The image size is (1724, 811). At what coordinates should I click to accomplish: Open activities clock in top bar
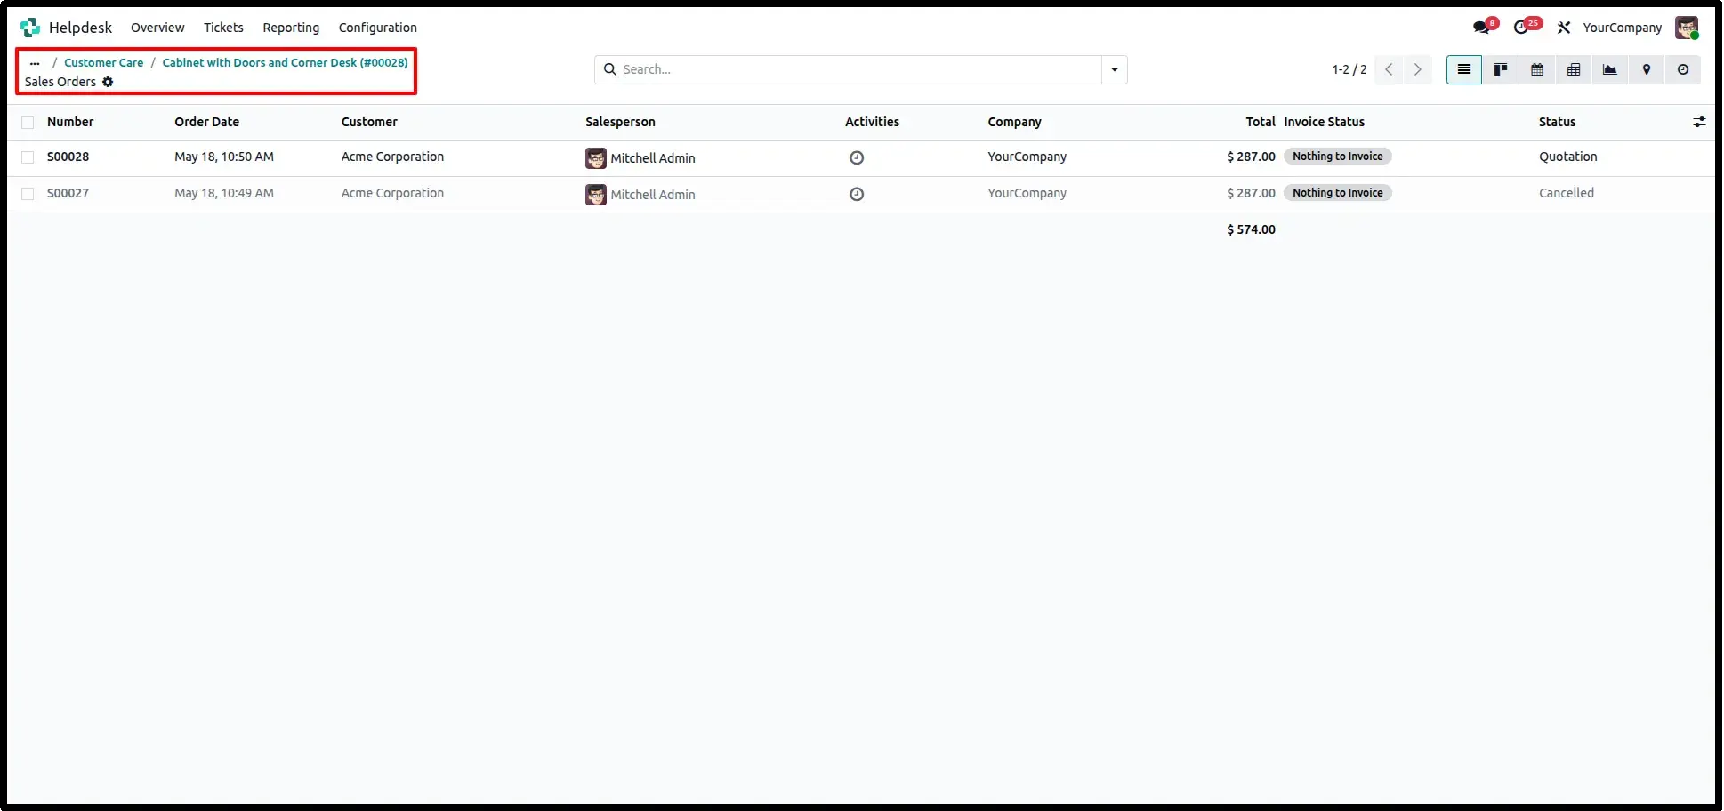click(1522, 28)
